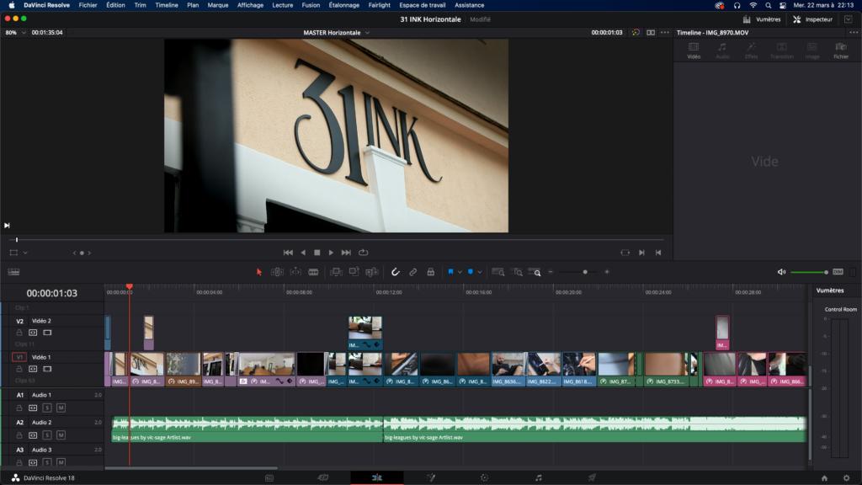The height and width of the screenshot is (485, 862).
Task: Click the Detail zoom icon
Action: [517, 272]
